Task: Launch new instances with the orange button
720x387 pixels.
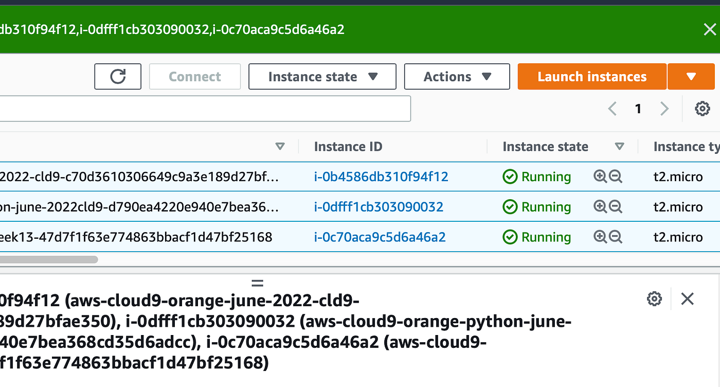Action: tap(591, 76)
